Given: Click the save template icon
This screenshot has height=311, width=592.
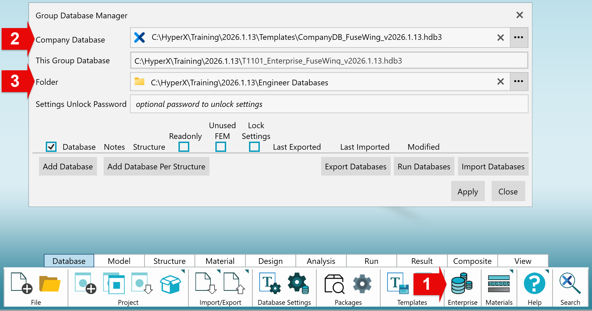Looking at the screenshot, I should (398, 283).
